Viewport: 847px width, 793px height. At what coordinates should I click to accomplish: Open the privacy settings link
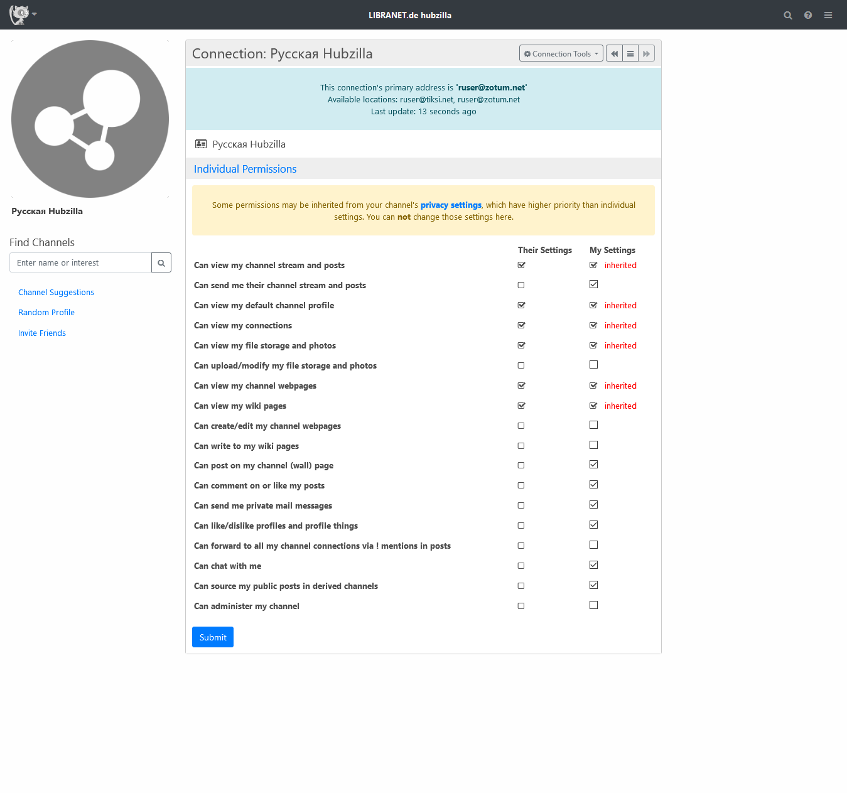click(x=451, y=205)
